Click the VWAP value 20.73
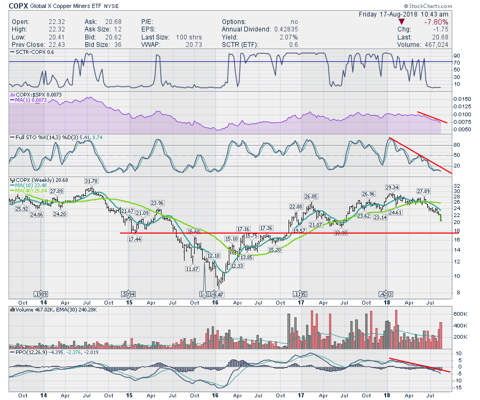The image size is (480, 400). point(194,45)
